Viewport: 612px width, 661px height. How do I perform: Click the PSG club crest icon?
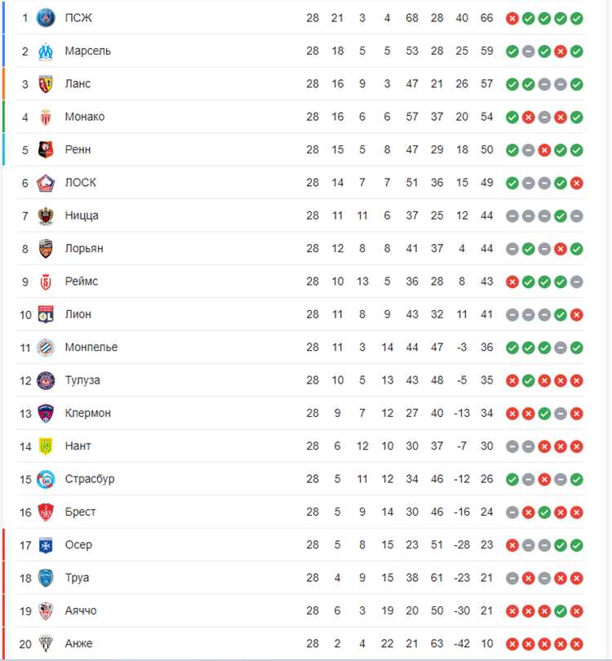click(x=46, y=18)
